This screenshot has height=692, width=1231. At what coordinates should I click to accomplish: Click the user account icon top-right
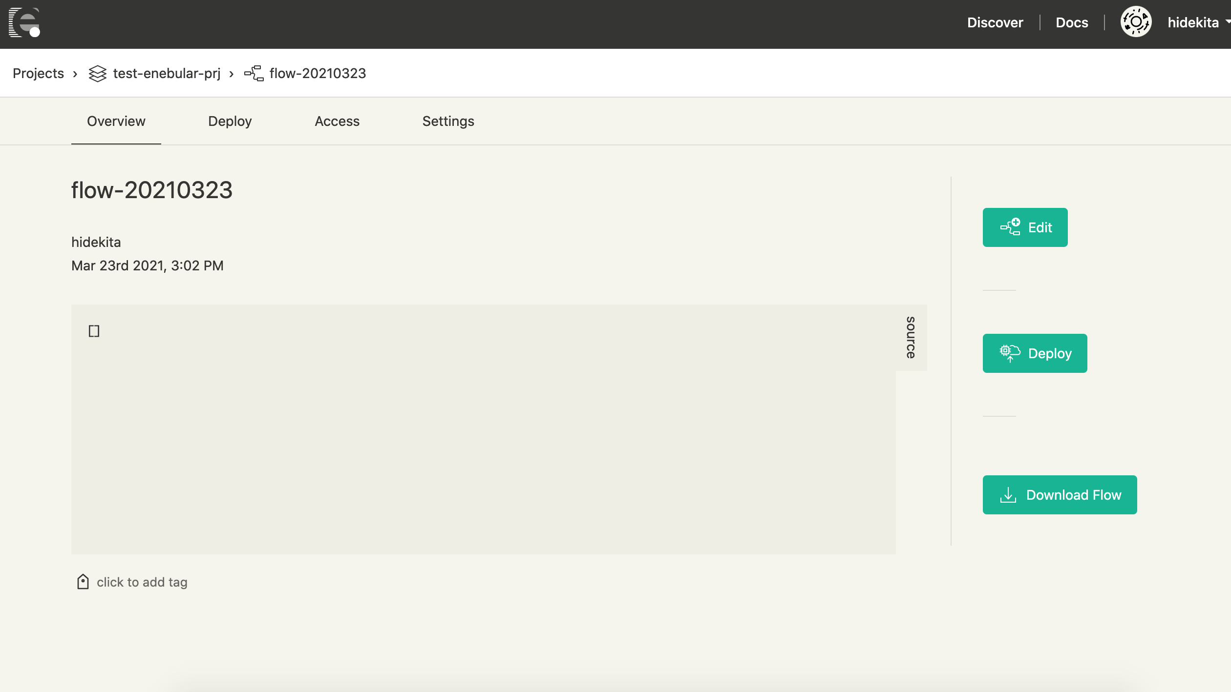pyautogui.click(x=1136, y=23)
